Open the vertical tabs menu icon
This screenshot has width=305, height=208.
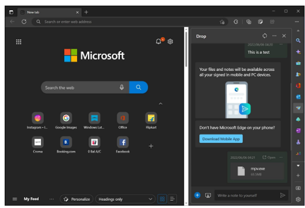[11, 12]
